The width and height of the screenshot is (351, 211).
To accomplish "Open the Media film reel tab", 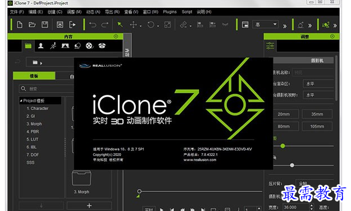I will [89, 46].
